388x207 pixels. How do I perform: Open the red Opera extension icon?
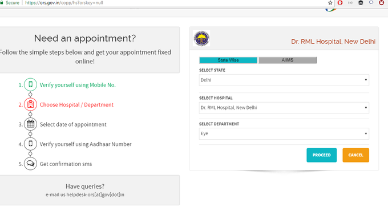click(340, 3)
